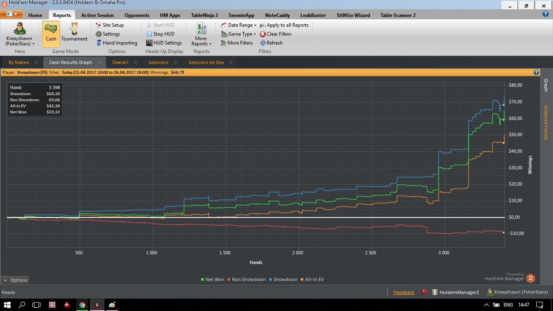
Task: Open the Windows Start menu
Action: [x=7, y=305]
